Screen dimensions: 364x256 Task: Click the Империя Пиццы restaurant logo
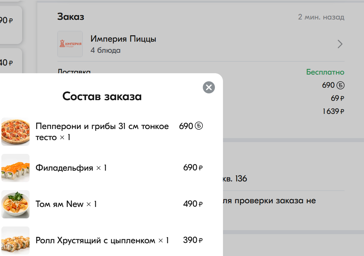coord(70,44)
